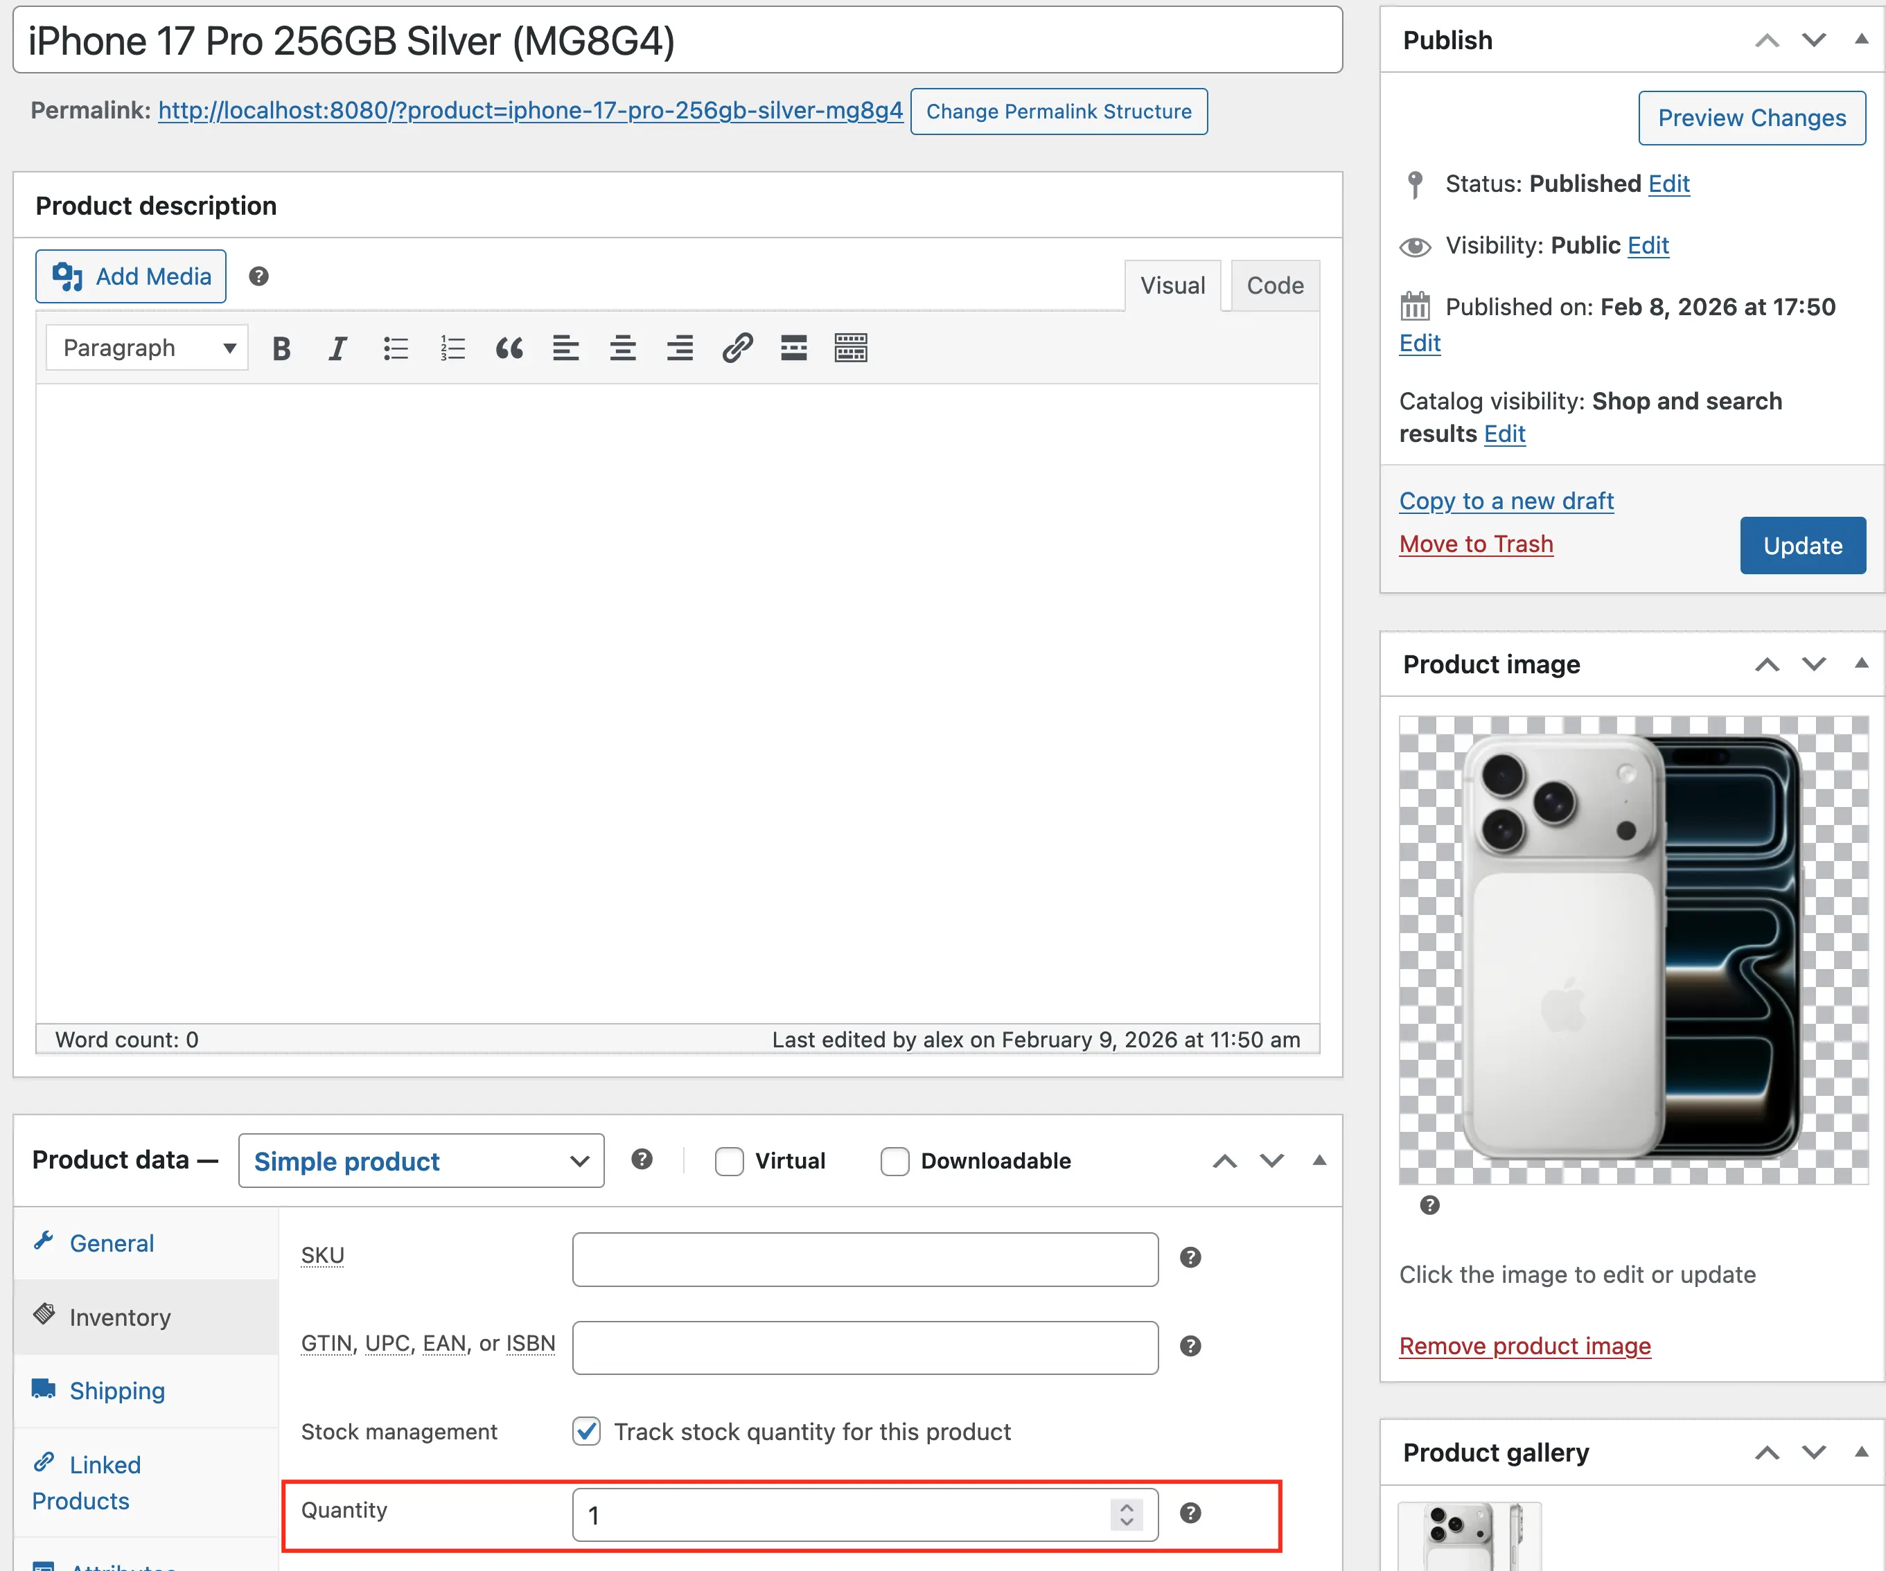1886x1571 pixels.
Task: Collapse the Product image panel
Action: click(x=1861, y=664)
